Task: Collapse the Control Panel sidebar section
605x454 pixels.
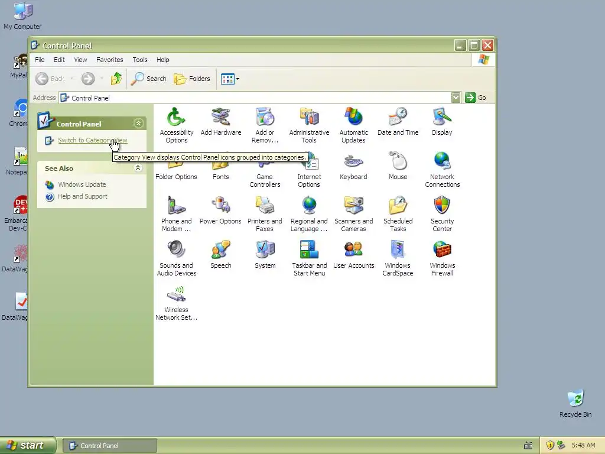Action: click(x=138, y=123)
